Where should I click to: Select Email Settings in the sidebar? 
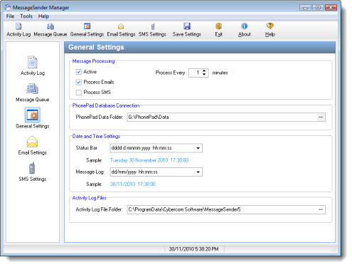click(33, 145)
